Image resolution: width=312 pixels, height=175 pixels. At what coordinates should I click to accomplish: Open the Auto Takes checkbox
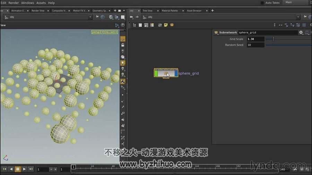(x=262, y=3)
